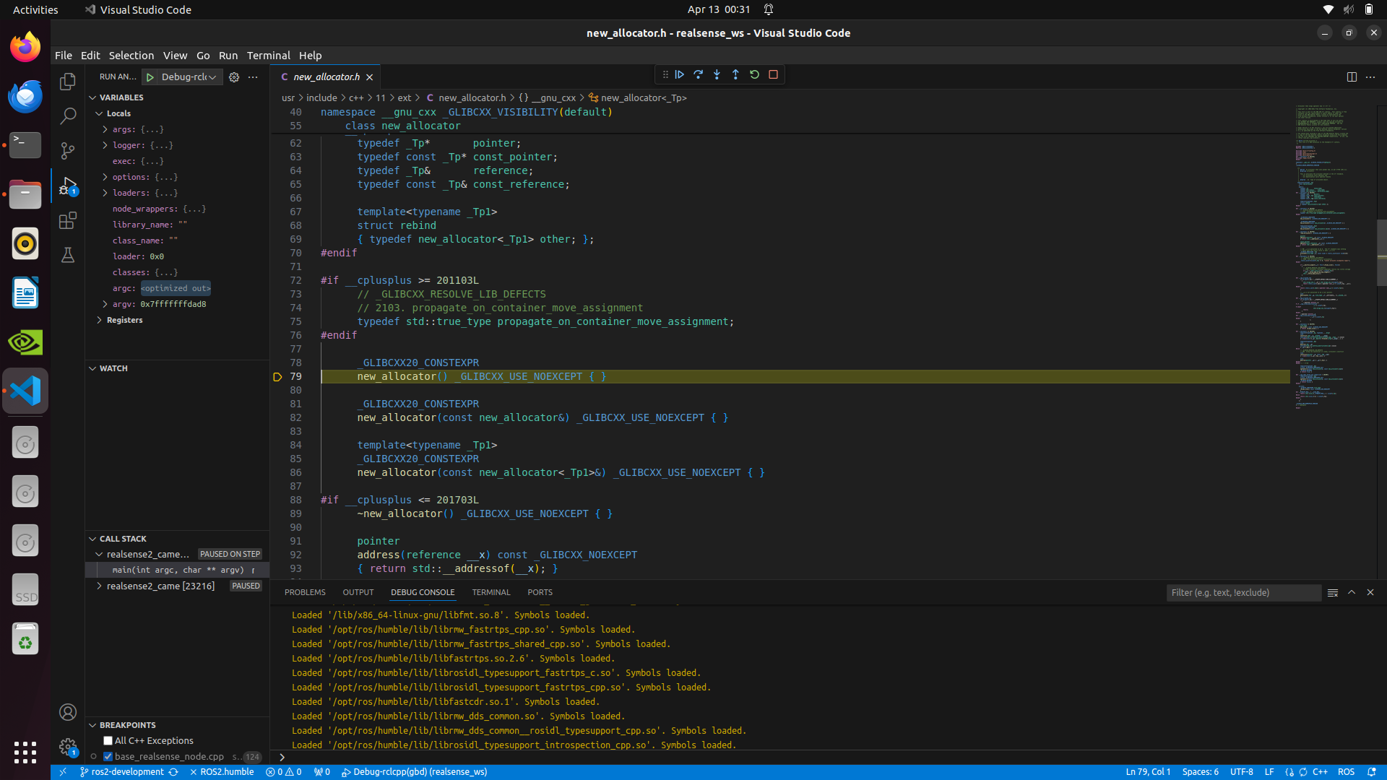
Task: Maximize the bottom panel
Action: point(1352,592)
